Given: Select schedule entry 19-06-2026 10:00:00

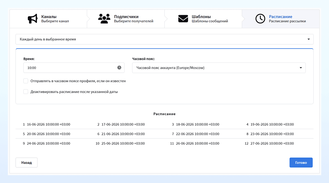Looking at the screenshot, I should [x=272, y=124].
